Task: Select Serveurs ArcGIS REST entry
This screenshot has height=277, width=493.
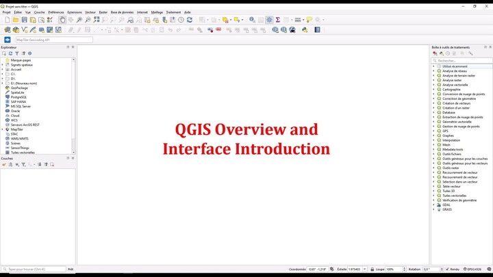Action: click(25, 124)
